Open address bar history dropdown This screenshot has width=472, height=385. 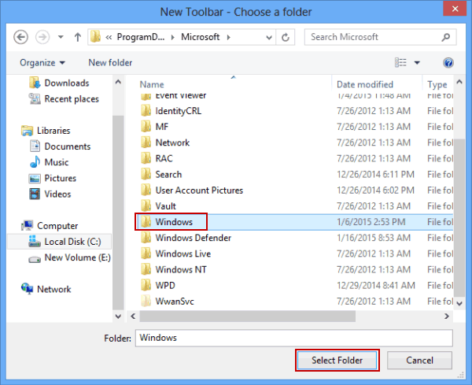click(x=269, y=37)
